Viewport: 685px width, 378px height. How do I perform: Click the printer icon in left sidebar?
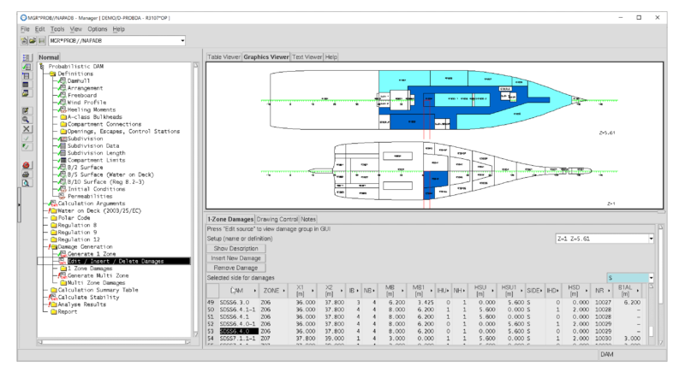click(x=27, y=174)
